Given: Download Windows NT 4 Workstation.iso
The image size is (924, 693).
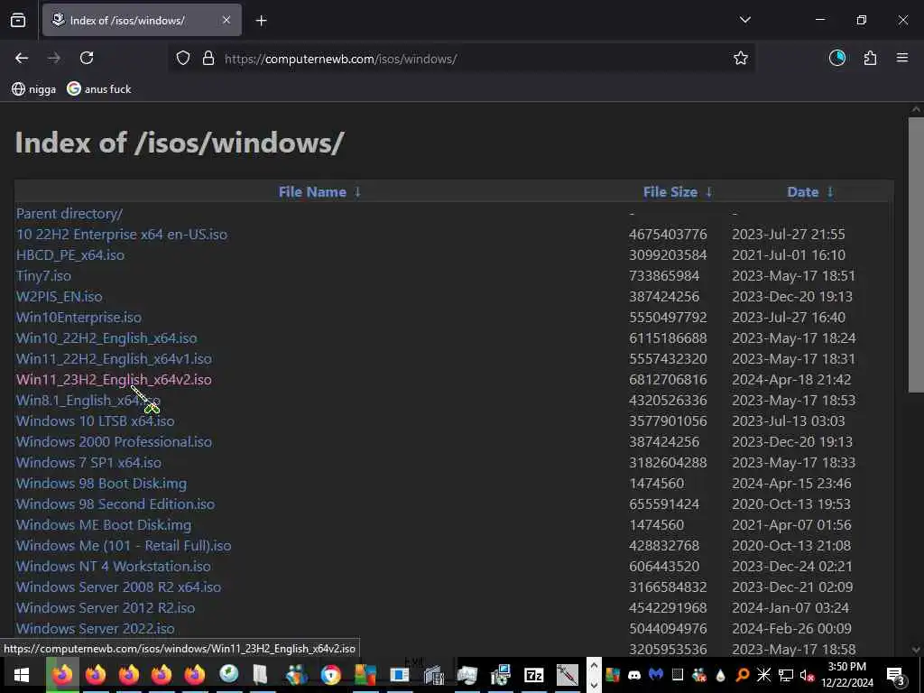Looking at the screenshot, I should click(113, 567).
